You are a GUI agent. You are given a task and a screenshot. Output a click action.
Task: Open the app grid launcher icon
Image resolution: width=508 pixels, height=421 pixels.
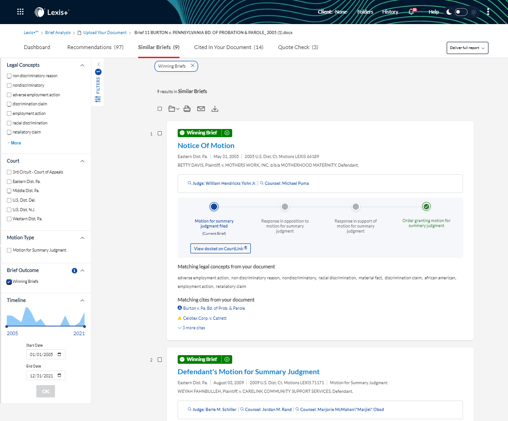(x=20, y=12)
